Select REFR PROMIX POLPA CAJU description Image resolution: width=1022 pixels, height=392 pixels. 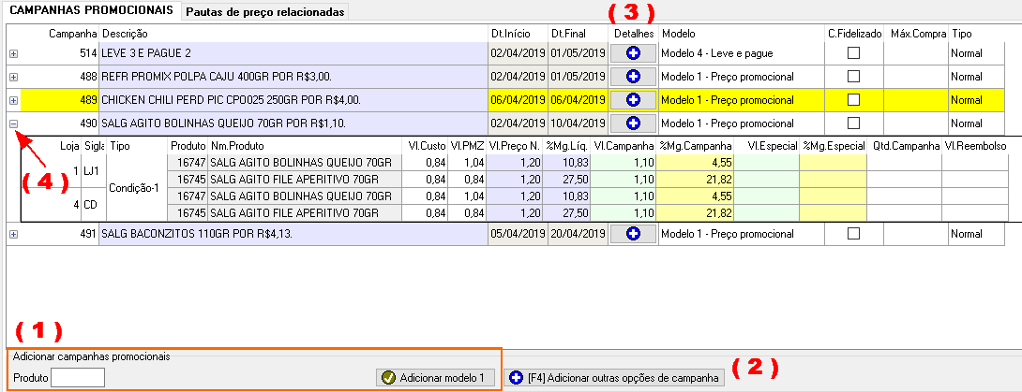(293, 77)
